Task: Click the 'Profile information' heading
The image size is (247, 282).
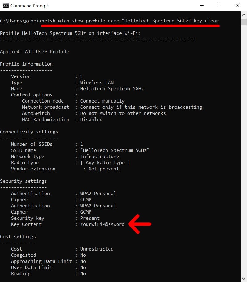Action: point(26,64)
